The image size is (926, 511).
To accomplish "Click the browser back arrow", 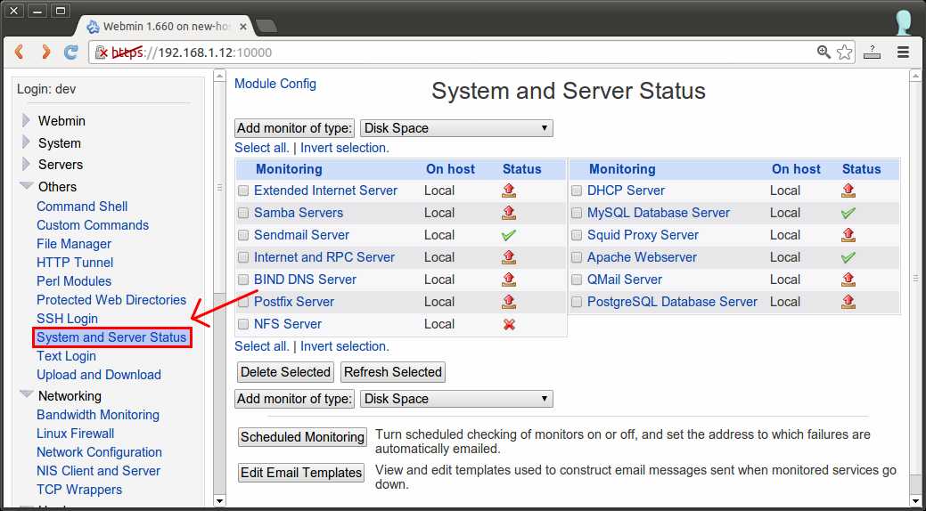I will tap(19, 53).
